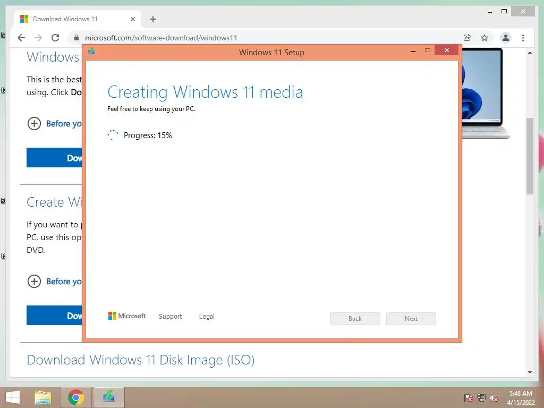Close the Windows 11 Setup window
Viewport: 544px width, 408px height.
point(446,50)
